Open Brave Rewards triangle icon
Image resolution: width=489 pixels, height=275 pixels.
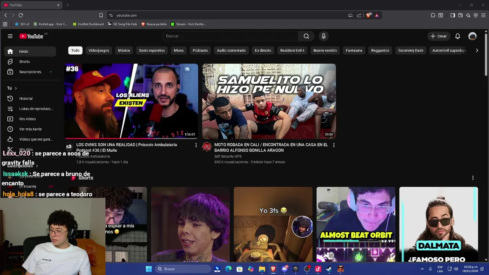coord(377,15)
